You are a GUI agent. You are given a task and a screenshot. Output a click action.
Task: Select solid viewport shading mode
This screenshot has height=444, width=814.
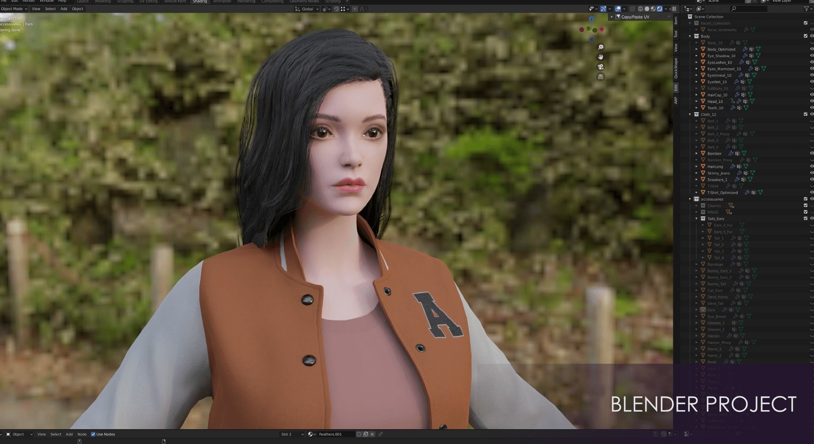[x=647, y=9]
